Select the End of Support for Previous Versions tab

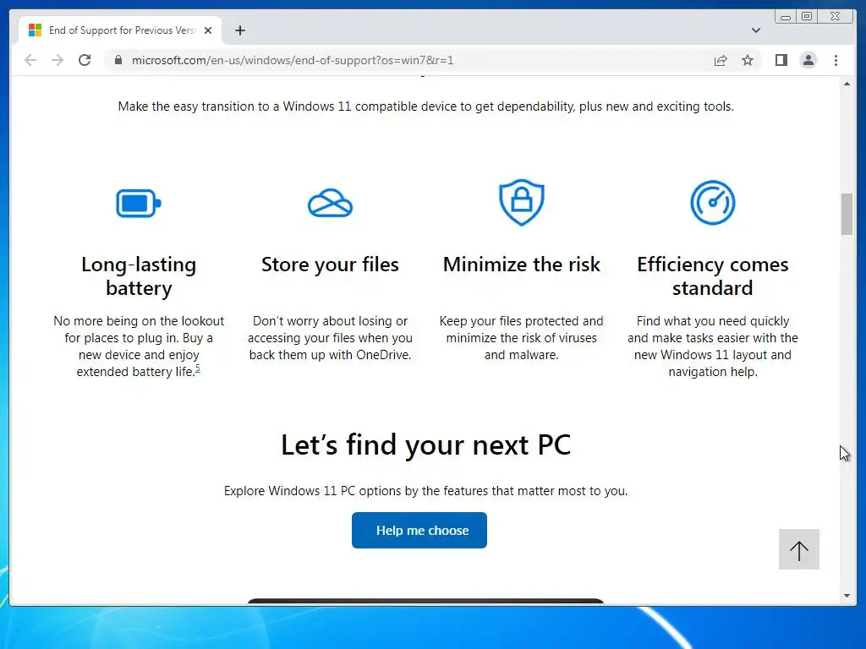pos(120,30)
